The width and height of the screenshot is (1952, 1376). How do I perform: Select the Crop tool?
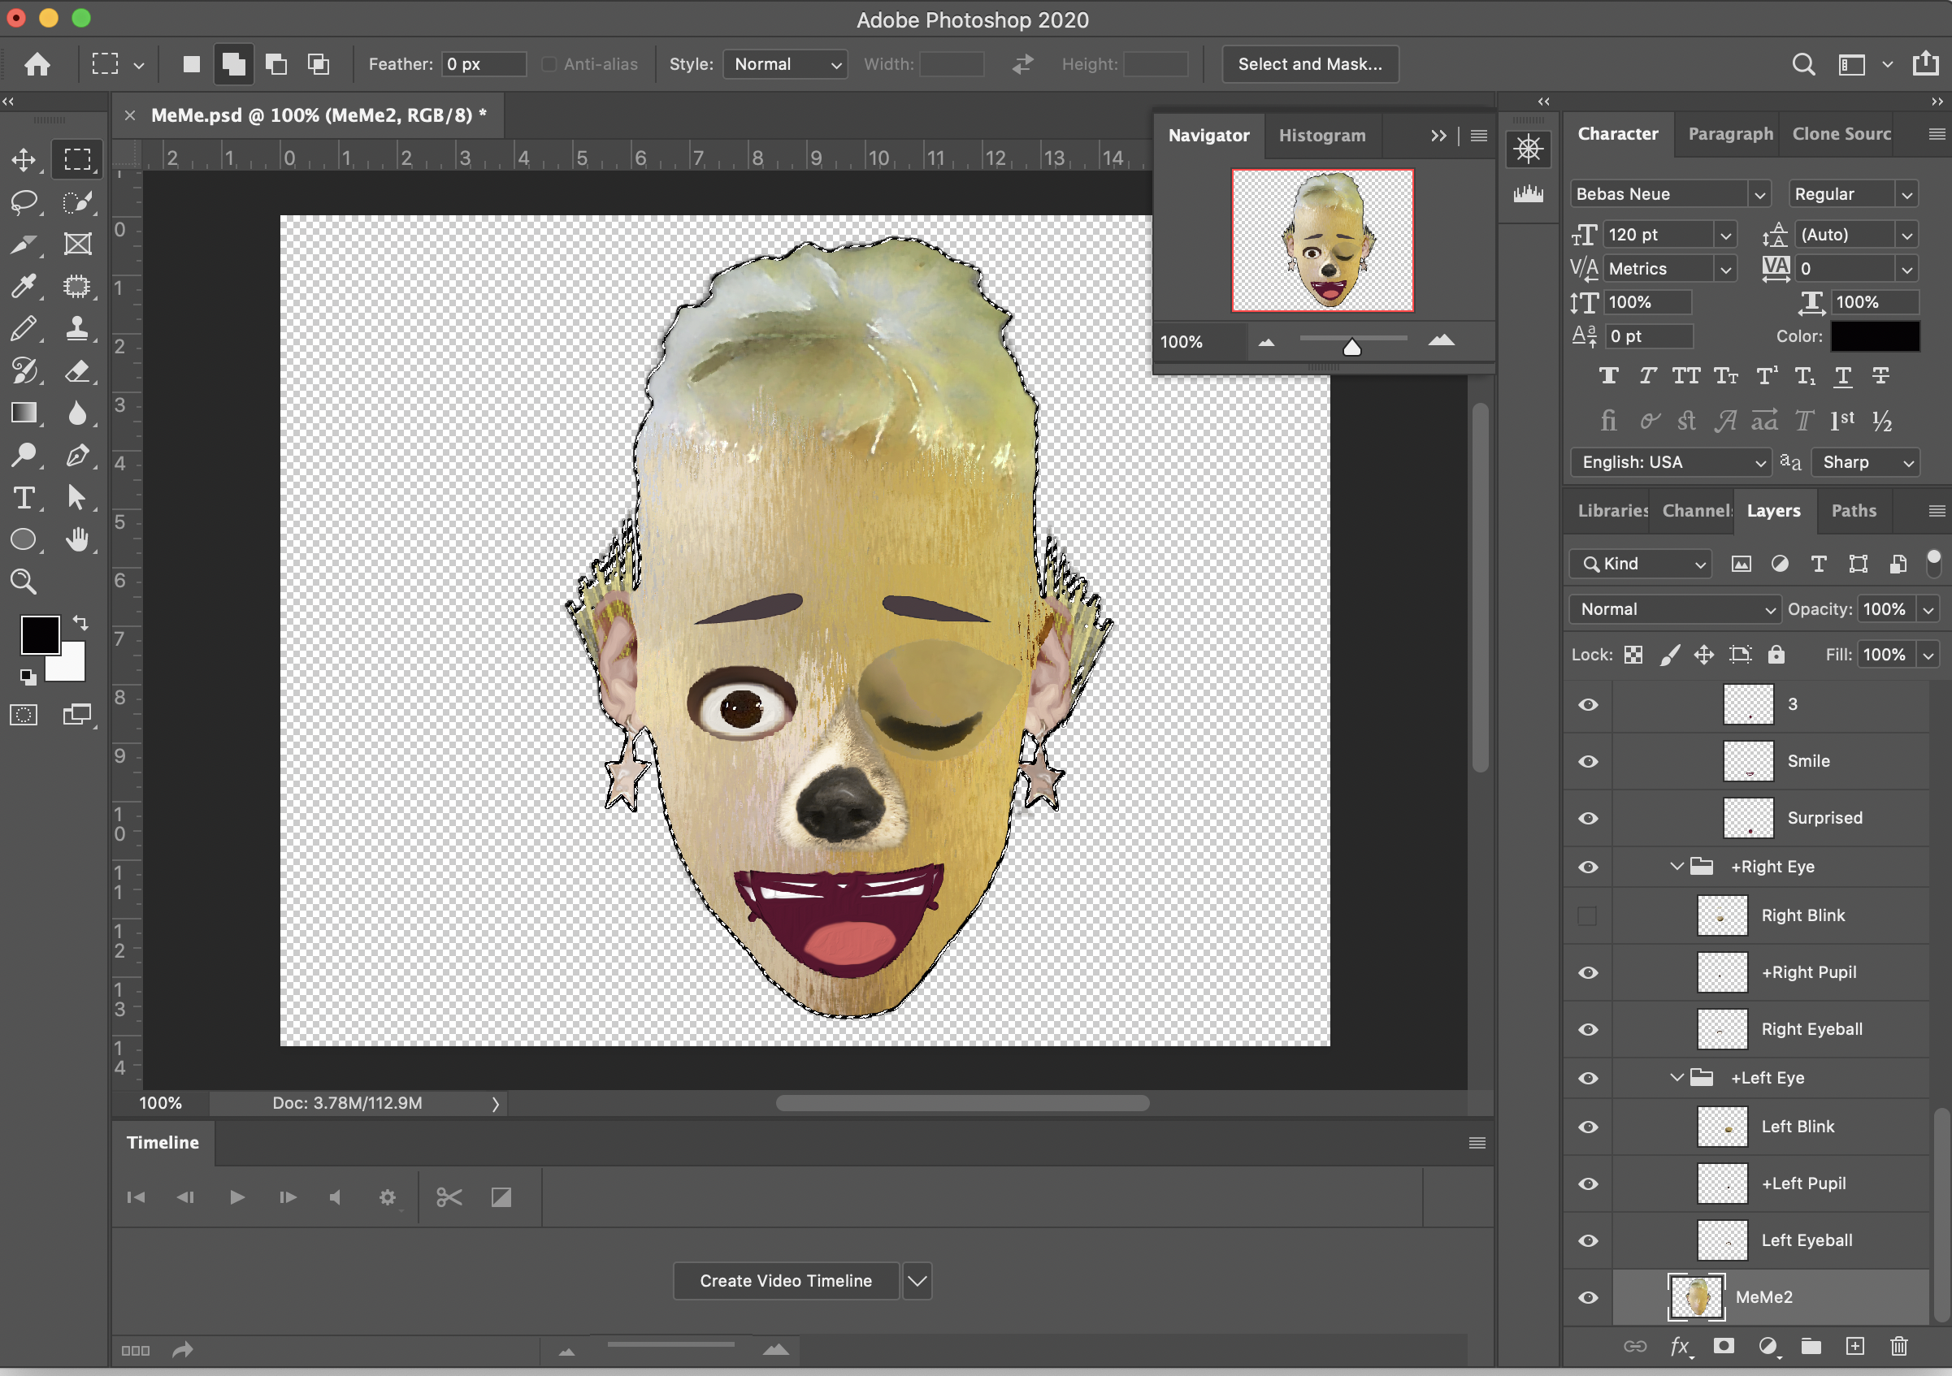(24, 244)
